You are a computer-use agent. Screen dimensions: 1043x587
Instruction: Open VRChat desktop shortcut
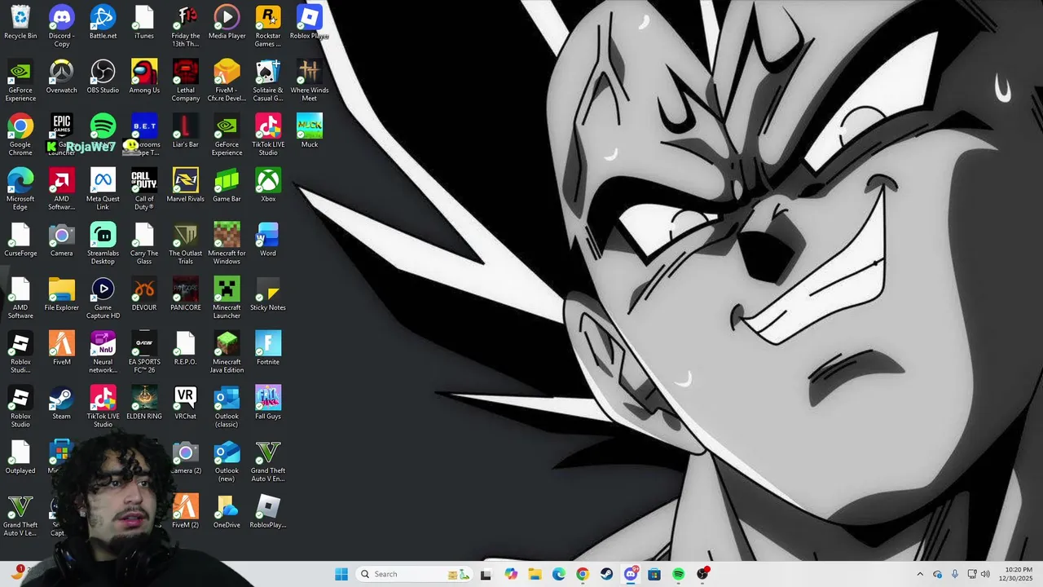point(186,403)
